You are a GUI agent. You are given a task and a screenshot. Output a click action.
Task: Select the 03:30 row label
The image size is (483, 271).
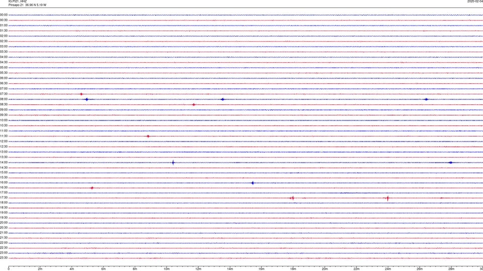coord(4,52)
